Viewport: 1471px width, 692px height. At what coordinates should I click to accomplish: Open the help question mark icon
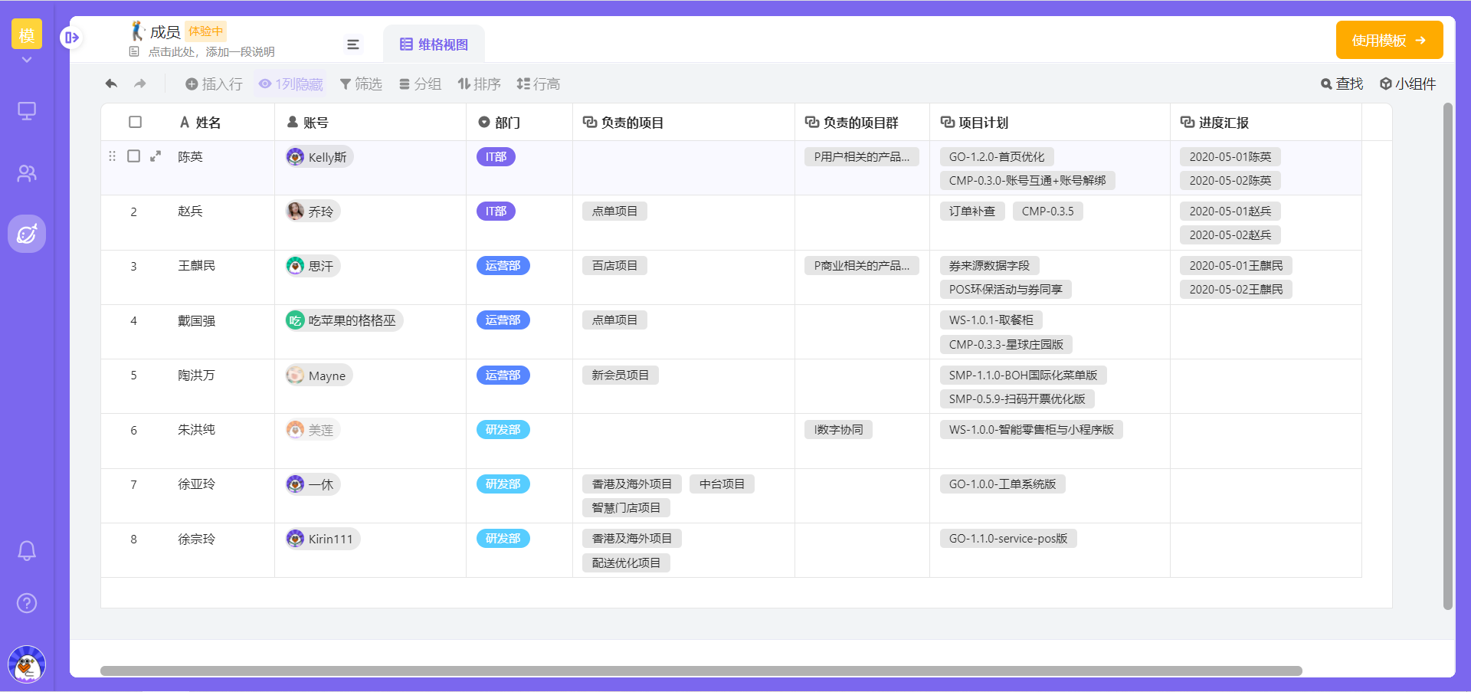click(x=27, y=603)
